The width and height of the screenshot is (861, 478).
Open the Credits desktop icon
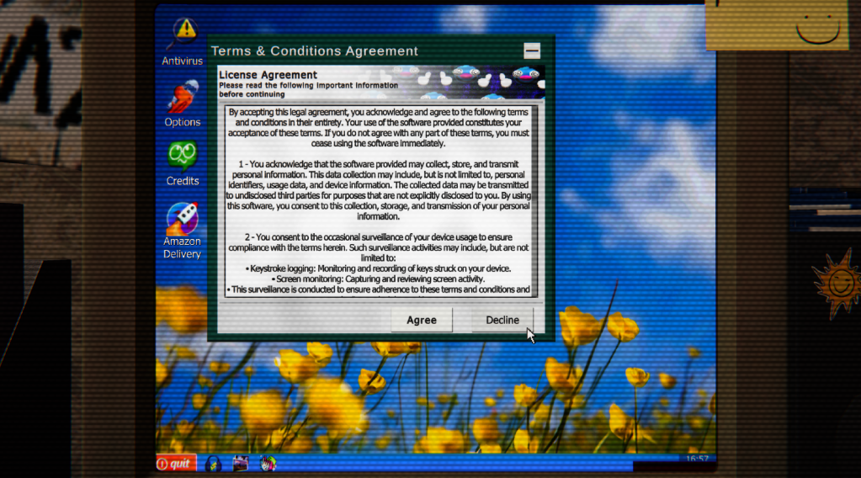pyautogui.click(x=183, y=157)
